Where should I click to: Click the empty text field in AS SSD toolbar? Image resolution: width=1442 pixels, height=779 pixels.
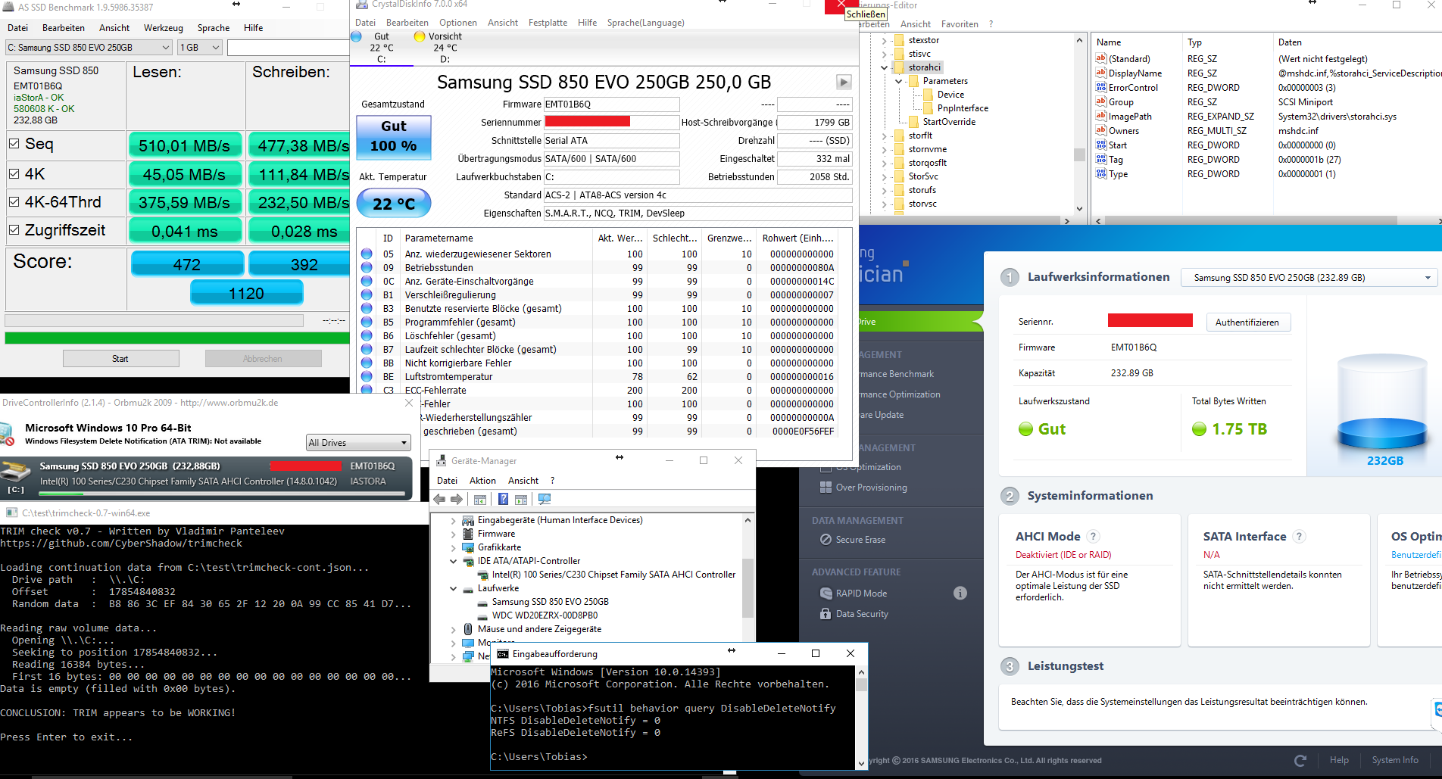(x=289, y=48)
